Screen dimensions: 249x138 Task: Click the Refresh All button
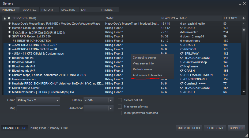click(214, 128)
